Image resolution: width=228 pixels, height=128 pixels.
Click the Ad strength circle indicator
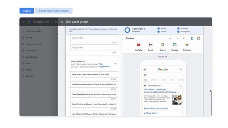127,30
